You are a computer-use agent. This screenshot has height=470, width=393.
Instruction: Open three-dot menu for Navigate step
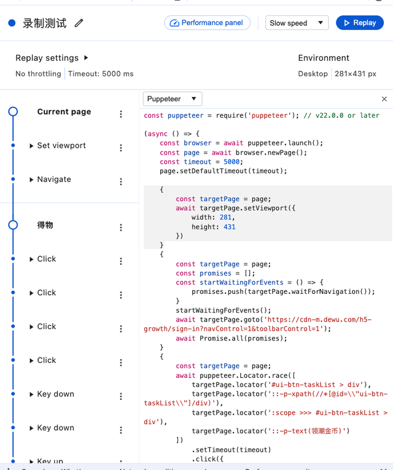click(121, 182)
